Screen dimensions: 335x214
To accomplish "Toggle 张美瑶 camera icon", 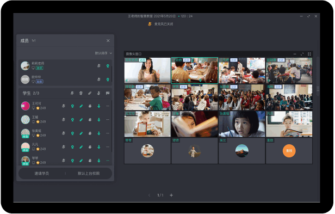I will pos(72,133).
